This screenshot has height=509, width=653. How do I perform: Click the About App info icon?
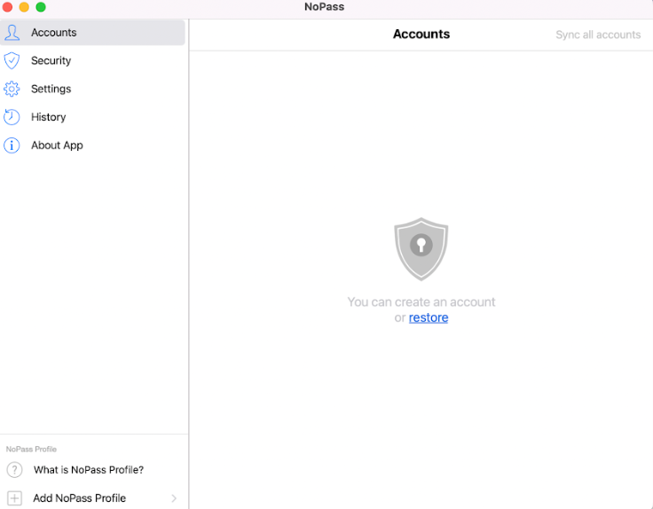click(12, 145)
